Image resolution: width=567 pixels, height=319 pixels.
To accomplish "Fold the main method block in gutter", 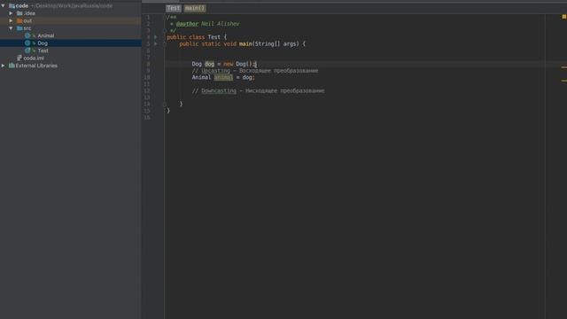I will click(x=165, y=43).
